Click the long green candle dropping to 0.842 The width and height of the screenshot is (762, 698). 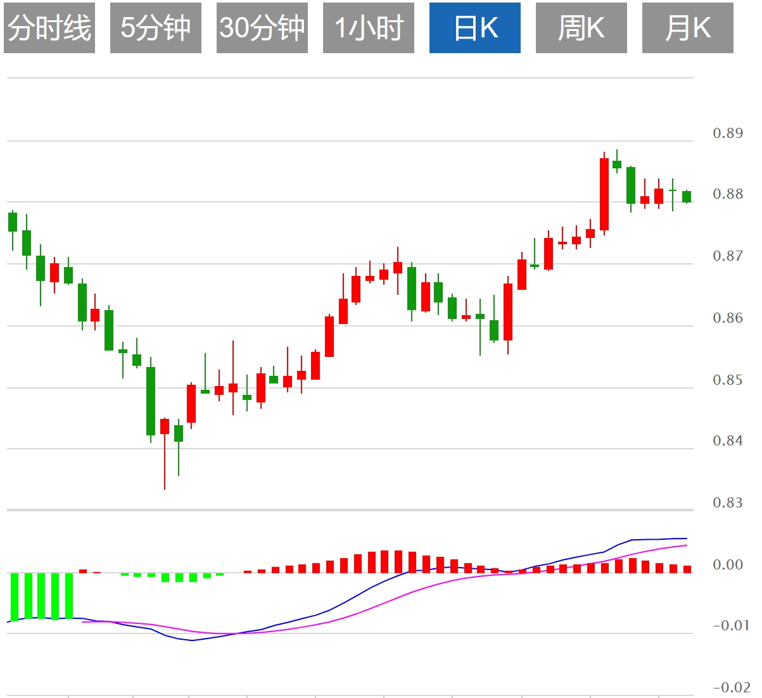[x=151, y=401]
